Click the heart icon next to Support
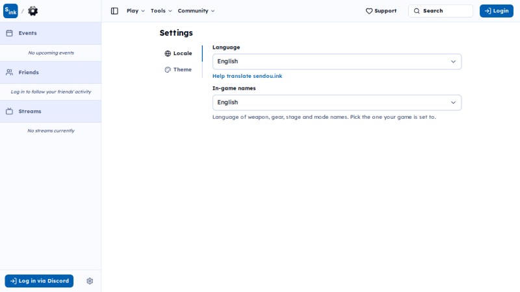Image resolution: width=520 pixels, height=292 pixels. pos(369,11)
